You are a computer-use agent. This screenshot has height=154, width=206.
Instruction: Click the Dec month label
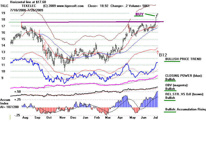pos(73,118)
